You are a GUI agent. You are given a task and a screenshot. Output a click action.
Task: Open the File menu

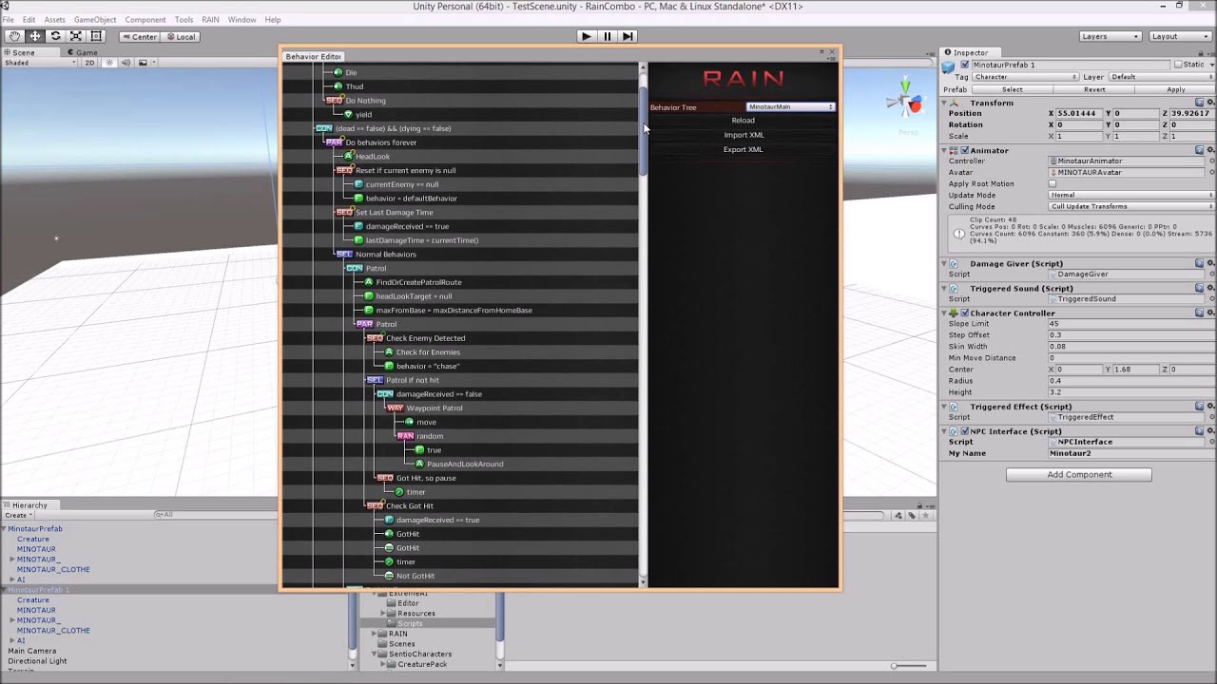click(x=8, y=19)
